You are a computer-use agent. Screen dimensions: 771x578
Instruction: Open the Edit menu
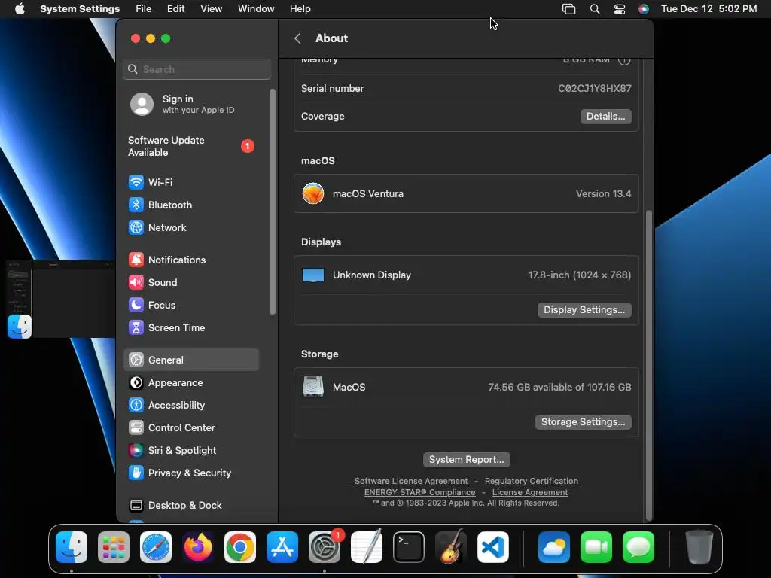(176, 9)
